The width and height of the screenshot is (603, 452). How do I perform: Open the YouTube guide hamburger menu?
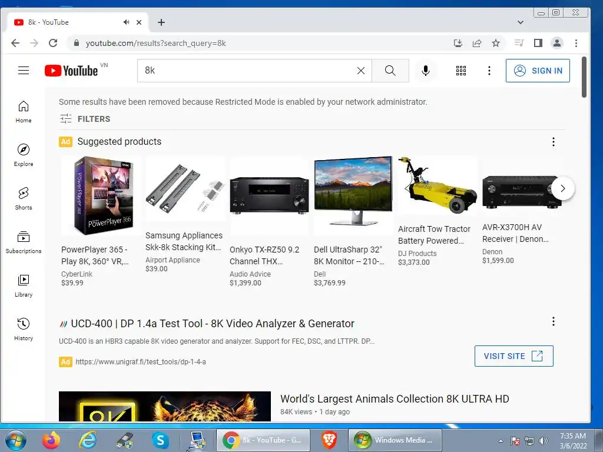pos(24,71)
